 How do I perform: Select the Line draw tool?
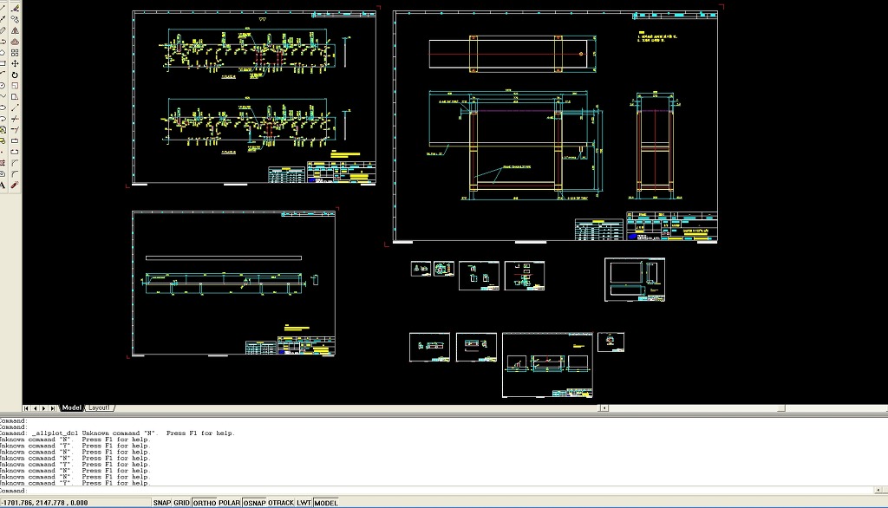tap(3, 7)
